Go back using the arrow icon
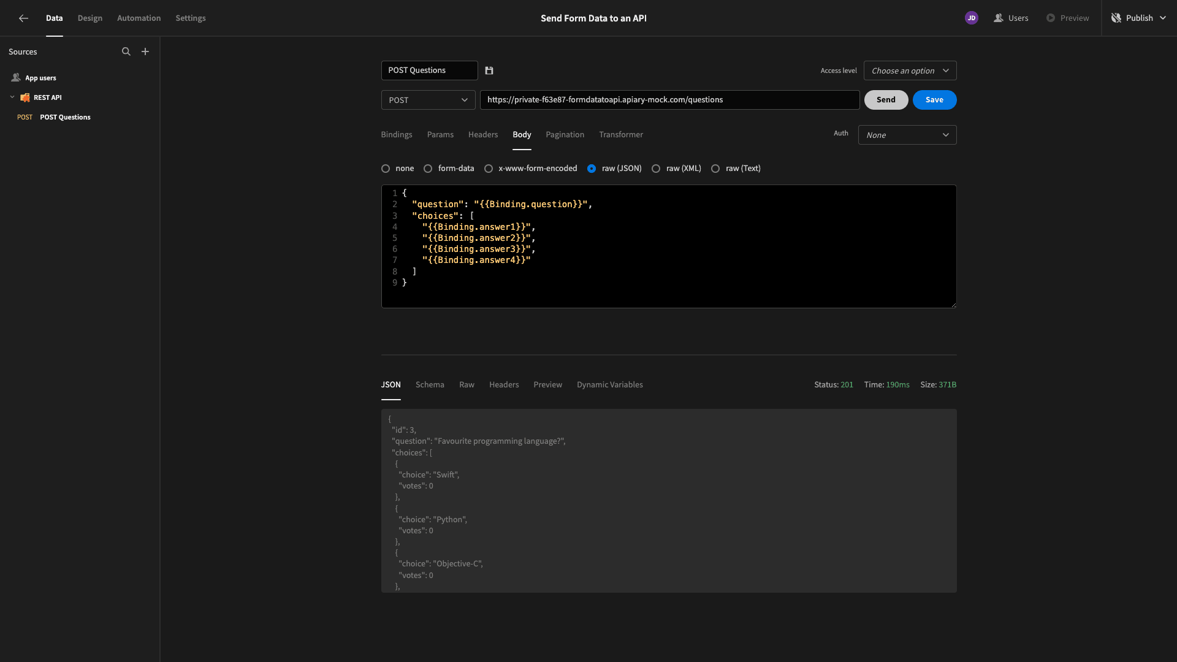Viewport: 1177px width, 662px height. (x=23, y=18)
